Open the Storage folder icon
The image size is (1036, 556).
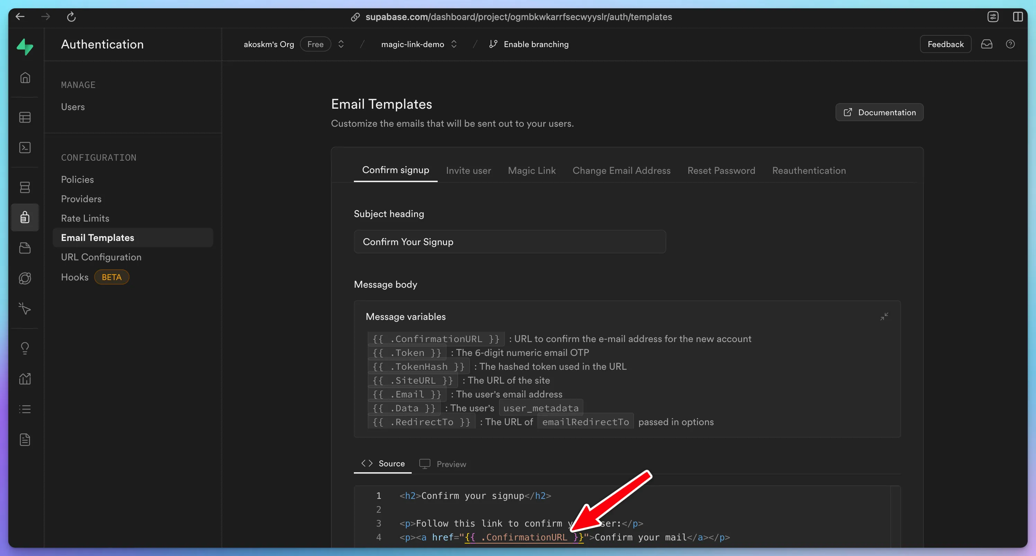coord(25,248)
